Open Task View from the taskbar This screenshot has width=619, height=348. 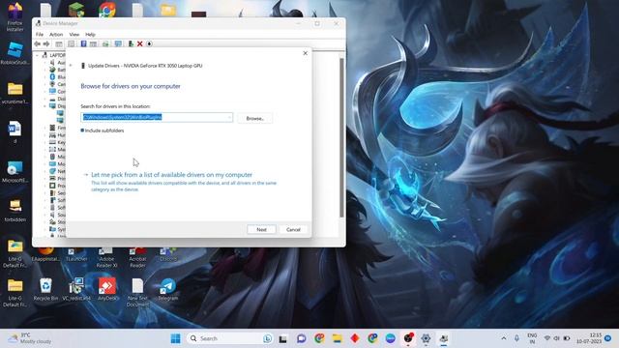click(x=282, y=338)
